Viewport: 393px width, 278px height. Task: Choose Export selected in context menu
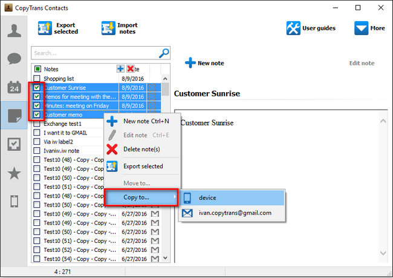click(x=142, y=166)
